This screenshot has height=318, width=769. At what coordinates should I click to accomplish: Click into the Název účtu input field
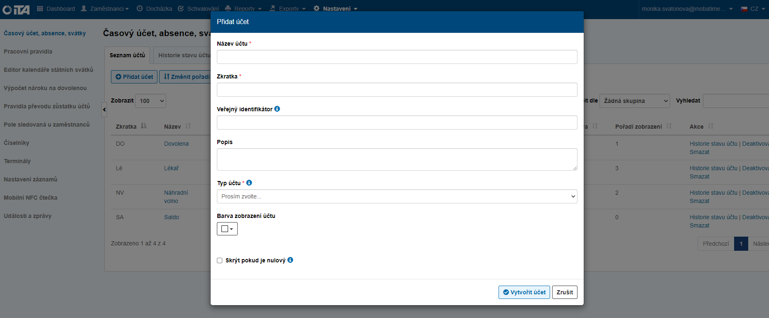pos(397,57)
